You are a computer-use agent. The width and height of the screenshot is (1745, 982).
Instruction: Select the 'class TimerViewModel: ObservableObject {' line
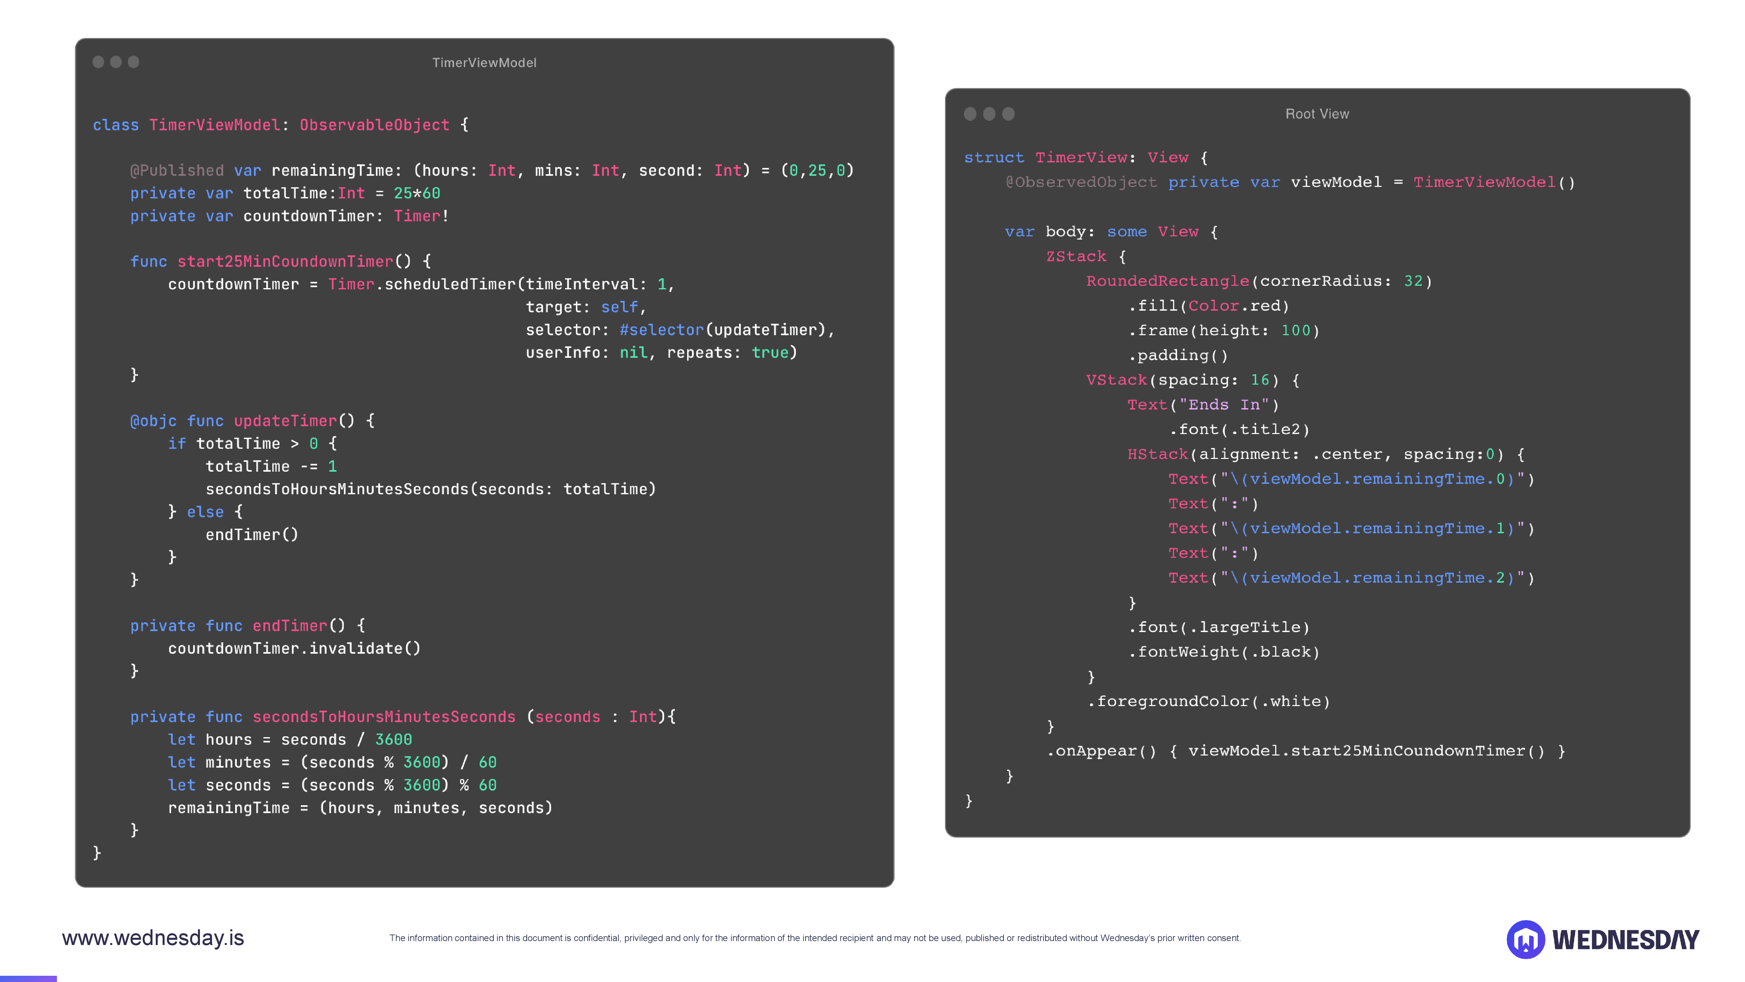pyautogui.click(x=280, y=125)
